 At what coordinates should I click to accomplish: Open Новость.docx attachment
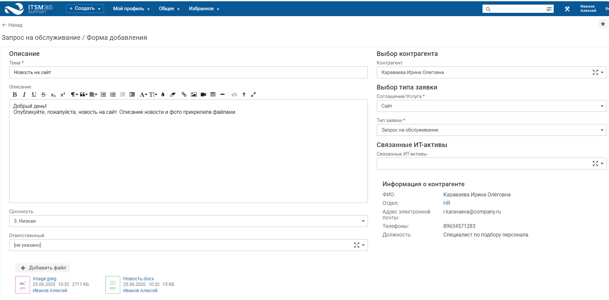[x=139, y=279]
